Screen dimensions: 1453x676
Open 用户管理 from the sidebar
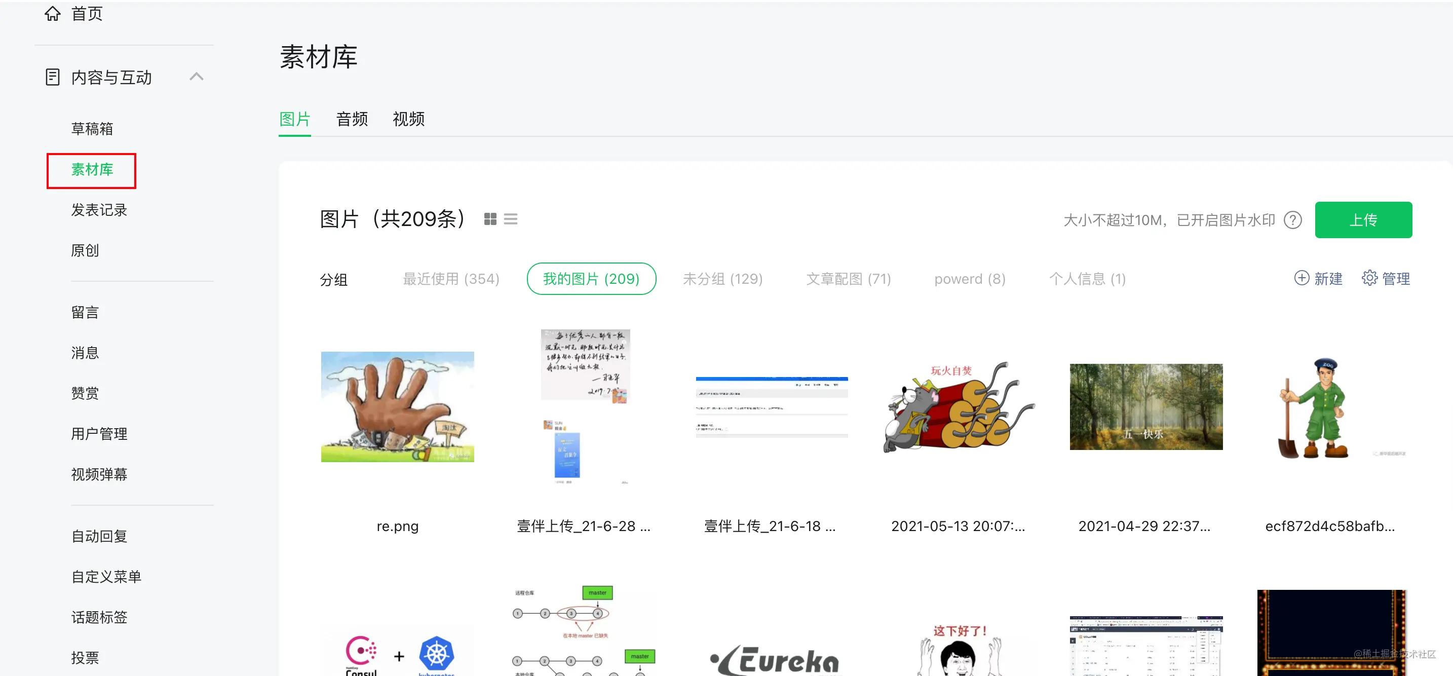99,433
